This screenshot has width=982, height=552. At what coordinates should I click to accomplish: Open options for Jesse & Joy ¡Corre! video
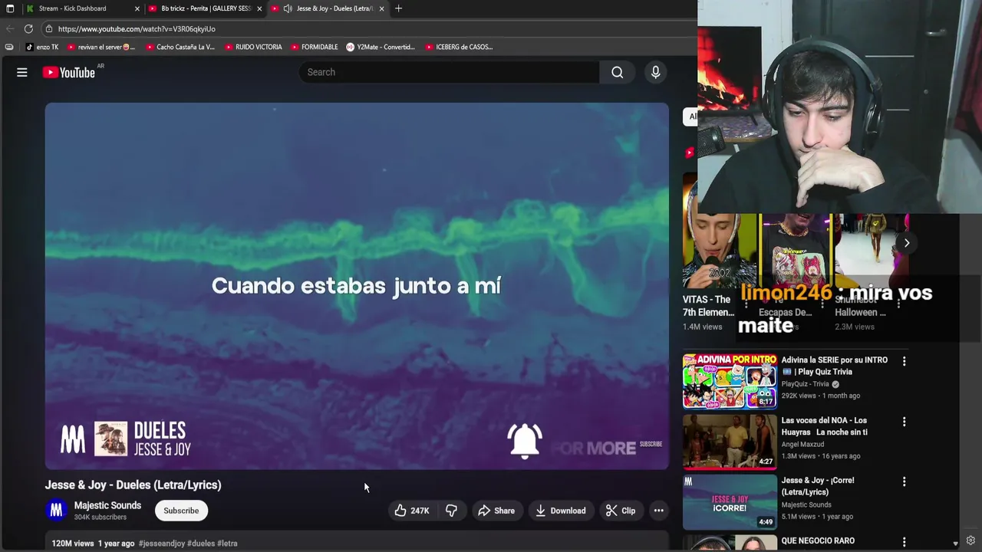click(904, 481)
